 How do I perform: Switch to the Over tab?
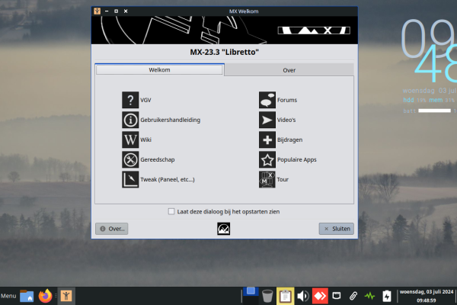coord(289,69)
